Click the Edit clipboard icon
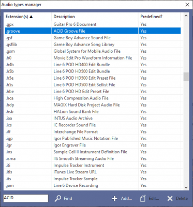Viewport: 193px width, 207px height. 143,198
